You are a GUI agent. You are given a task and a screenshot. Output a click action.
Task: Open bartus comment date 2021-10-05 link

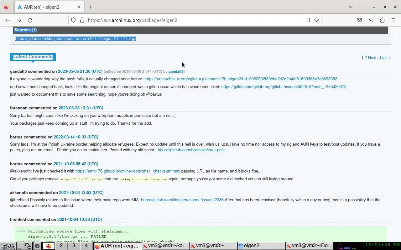coord(76,164)
